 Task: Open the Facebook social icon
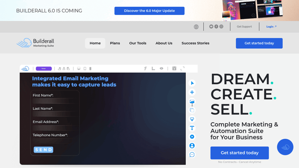pyautogui.click(x=216, y=27)
